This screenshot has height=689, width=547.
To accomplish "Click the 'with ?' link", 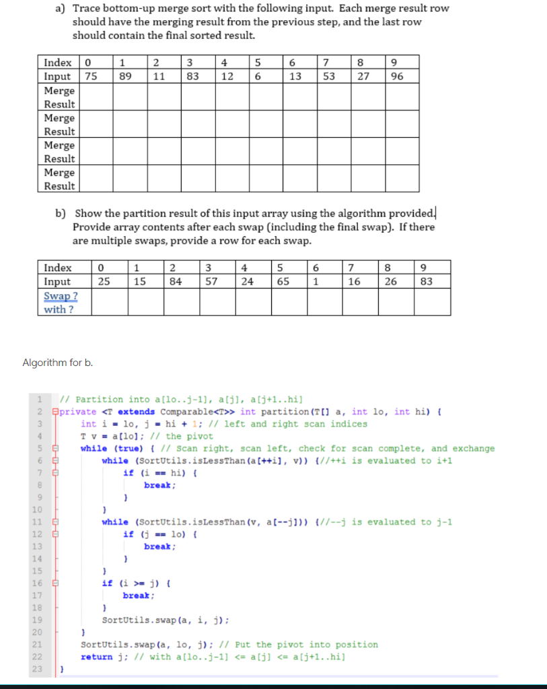I will 60,308.
